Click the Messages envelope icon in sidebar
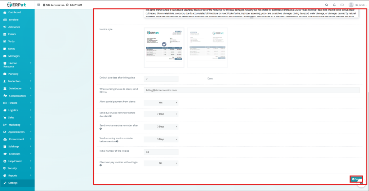 pyautogui.click(x=5, y=56)
